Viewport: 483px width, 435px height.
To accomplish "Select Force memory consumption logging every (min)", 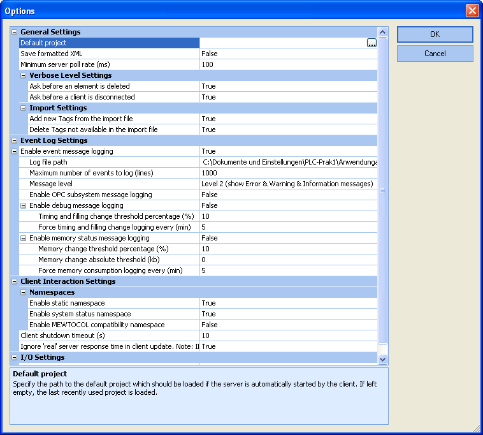I will (x=110, y=270).
